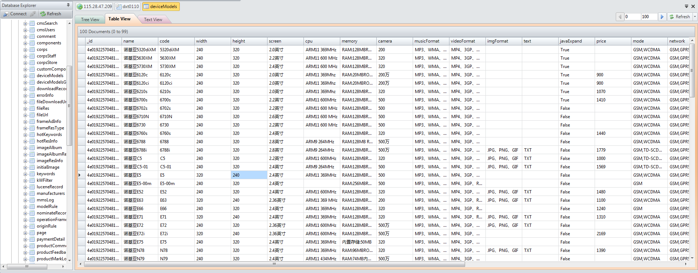Click the imageAlbum collection table icon

click(32, 148)
